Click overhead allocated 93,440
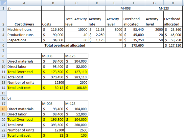This screenshot has height=139, width=184. click(x=134, y=30)
